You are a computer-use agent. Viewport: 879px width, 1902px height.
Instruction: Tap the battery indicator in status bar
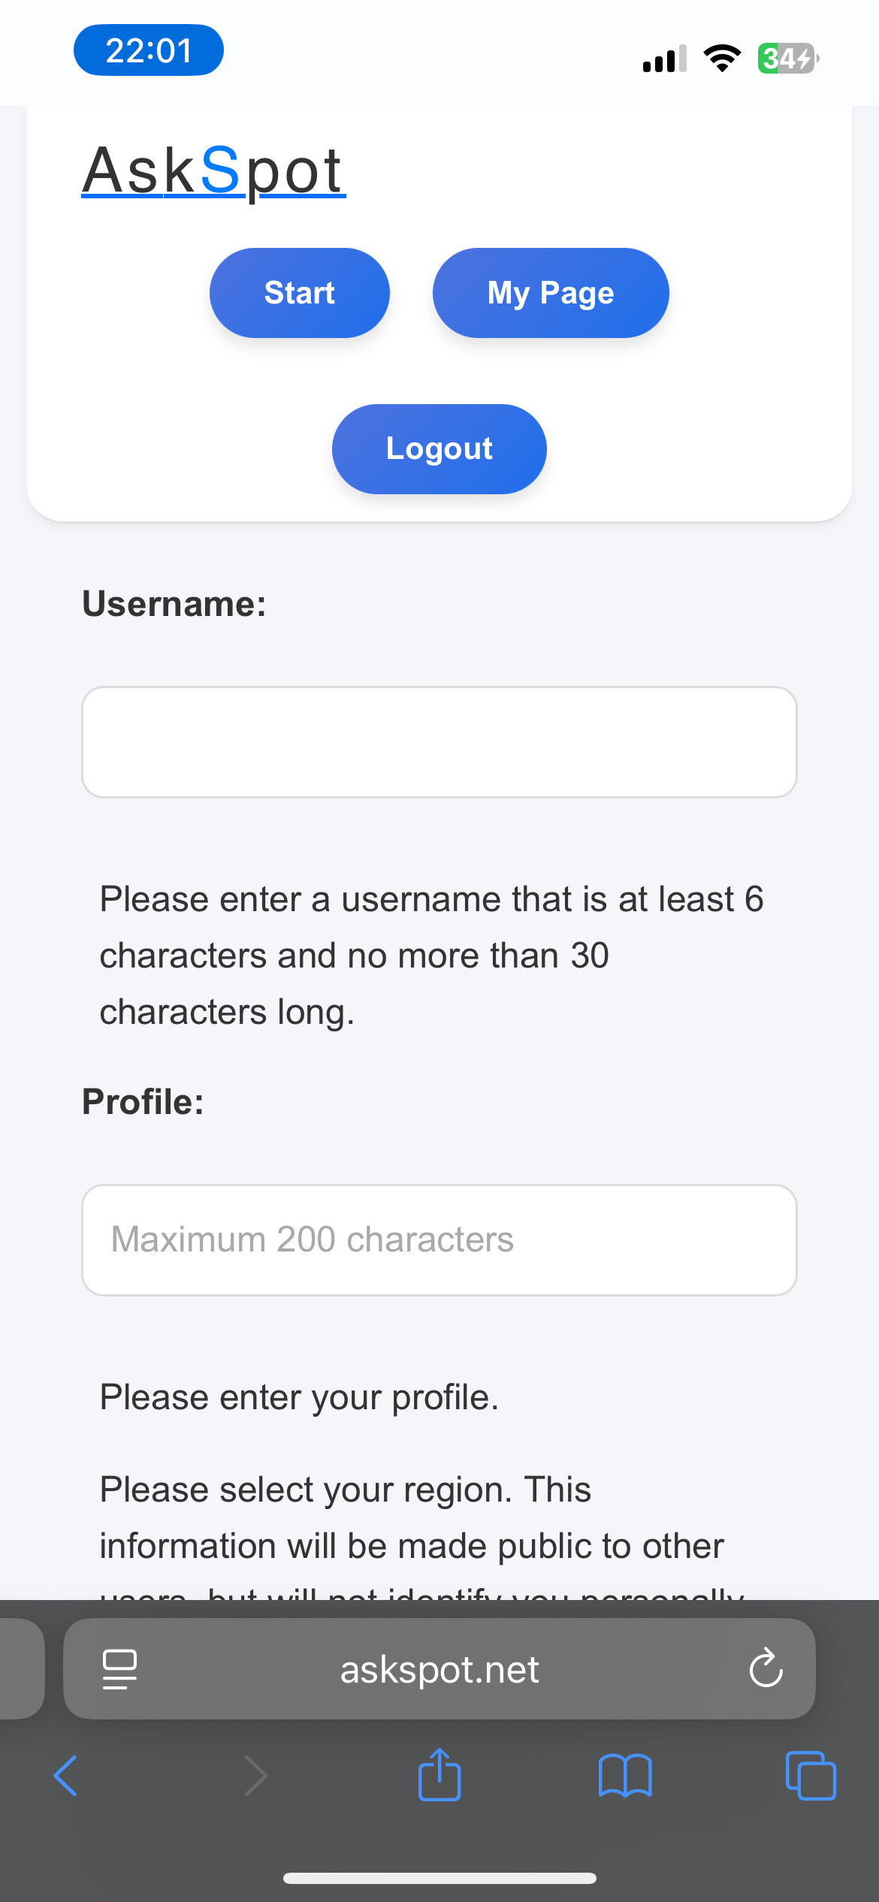(788, 58)
